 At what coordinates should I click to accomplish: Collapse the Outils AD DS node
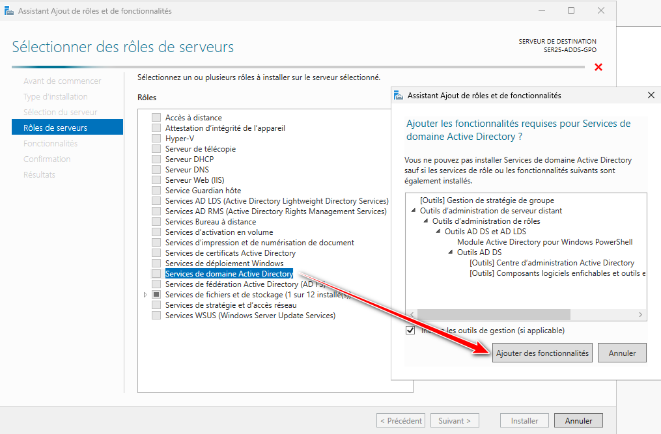pyautogui.click(x=451, y=252)
